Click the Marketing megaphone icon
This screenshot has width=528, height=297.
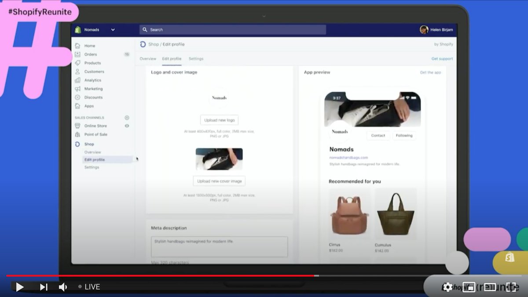coord(77,89)
